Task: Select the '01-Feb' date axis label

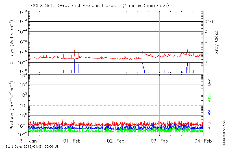Action: (72, 141)
